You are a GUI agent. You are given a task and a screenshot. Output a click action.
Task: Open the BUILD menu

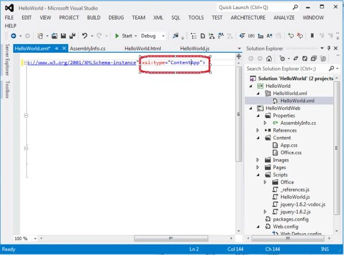(93, 18)
